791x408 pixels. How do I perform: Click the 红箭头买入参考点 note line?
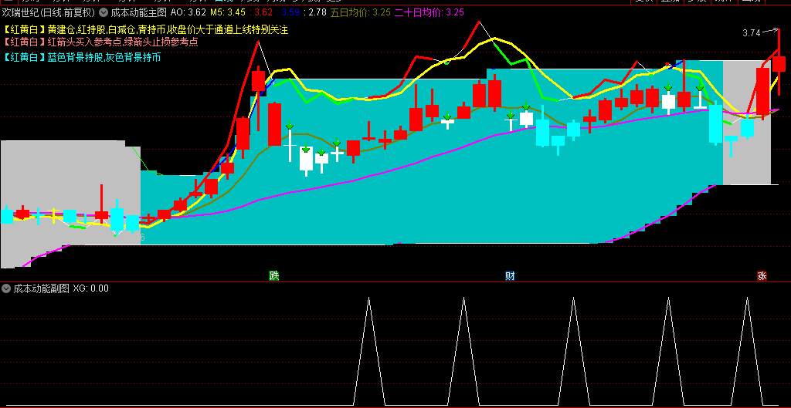100,42
